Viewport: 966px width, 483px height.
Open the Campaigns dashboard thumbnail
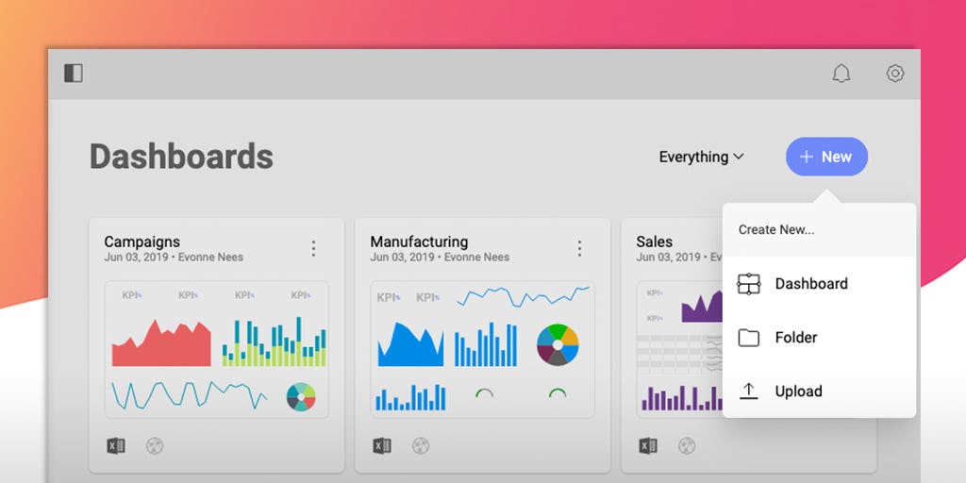(x=217, y=349)
